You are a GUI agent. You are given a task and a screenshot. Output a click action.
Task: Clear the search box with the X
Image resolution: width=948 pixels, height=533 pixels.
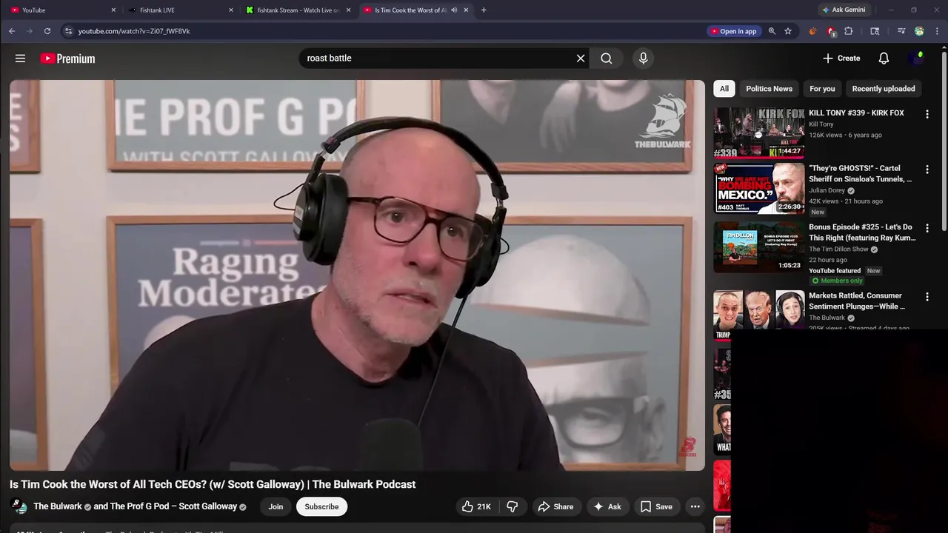point(581,58)
